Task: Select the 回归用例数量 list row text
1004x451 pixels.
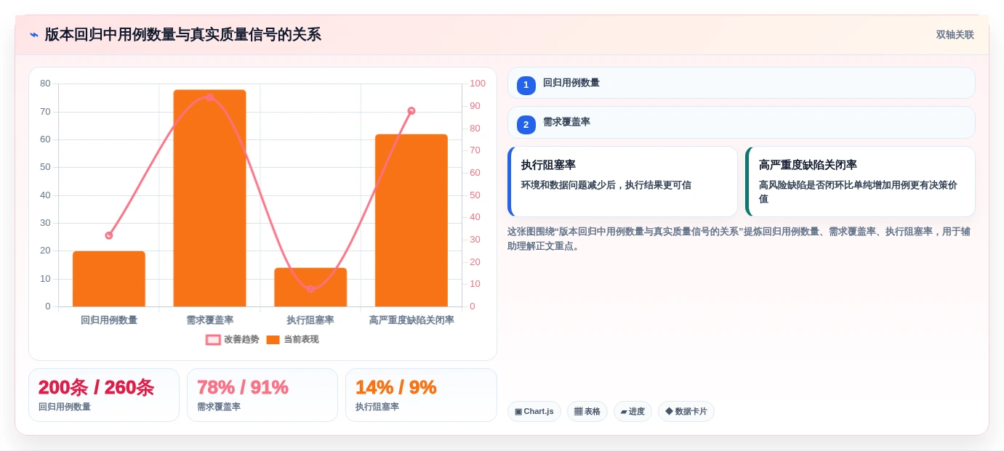Action: [571, 83]
